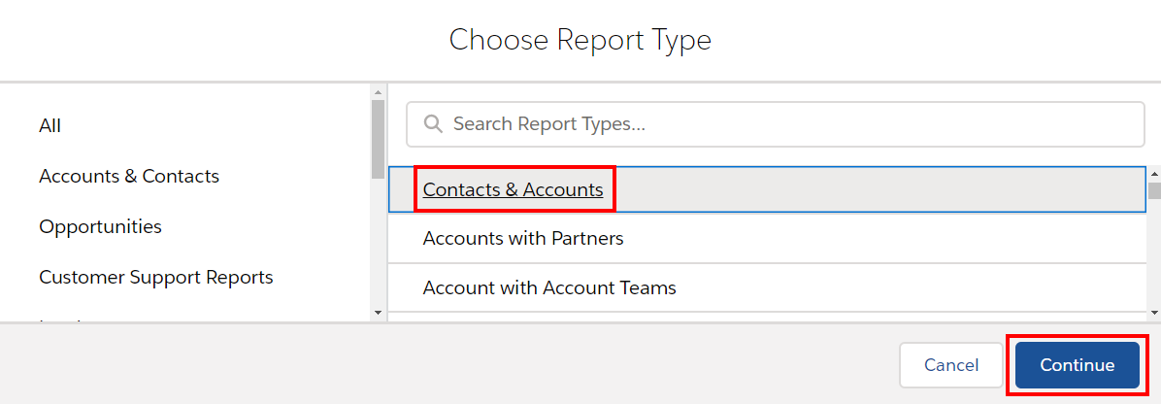Select Accounts with Partners report type
This screenshot has height=404, width=1161.
click(x=768, y=239)
